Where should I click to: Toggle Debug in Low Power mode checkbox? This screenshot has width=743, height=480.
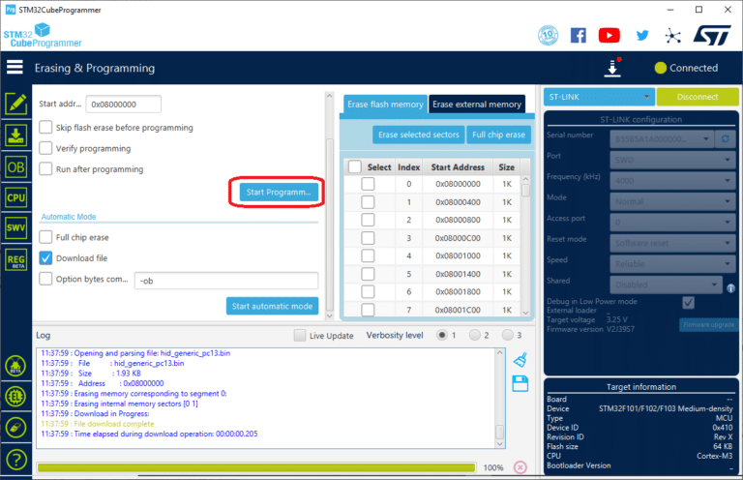tap(688, 302)
